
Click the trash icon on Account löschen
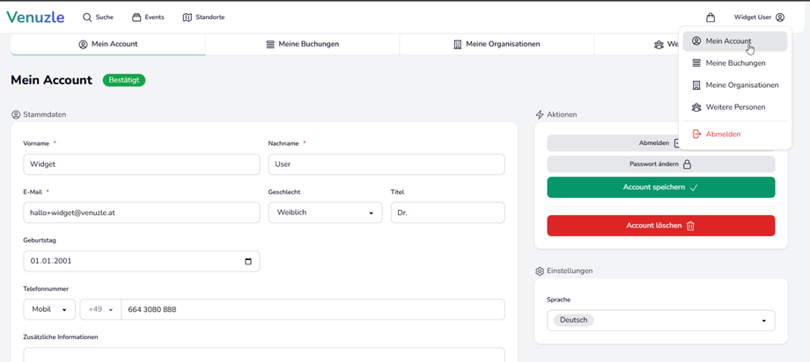(x=690, y=226)
